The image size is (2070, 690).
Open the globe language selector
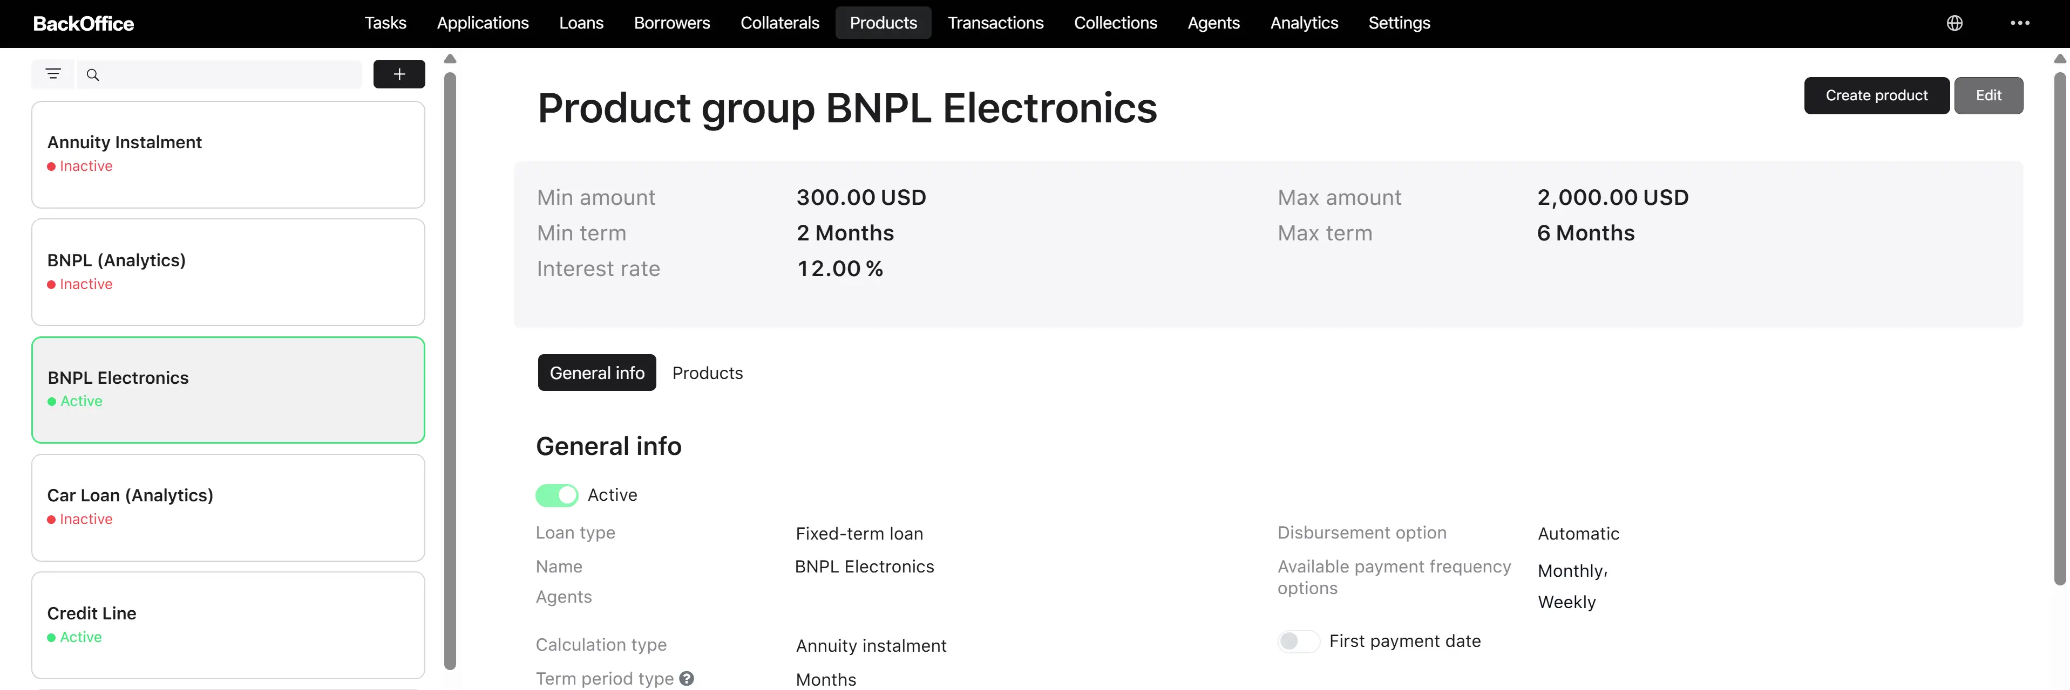(x=1954, y=23)
